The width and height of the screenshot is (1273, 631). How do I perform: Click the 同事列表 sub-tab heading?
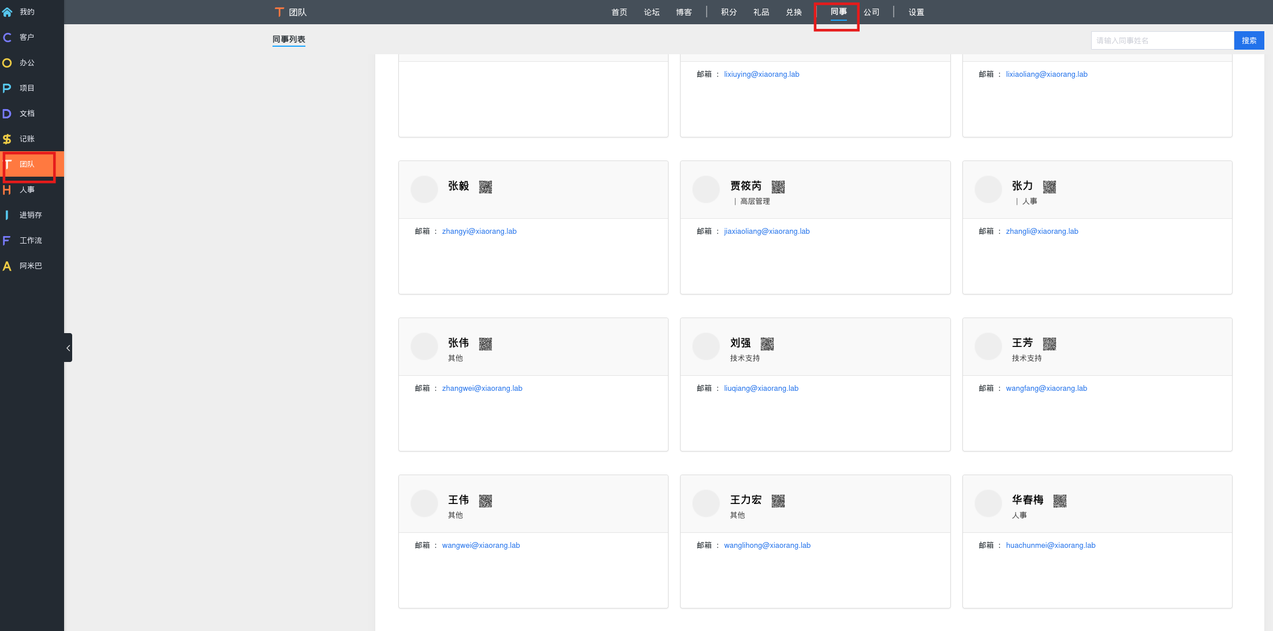tap(289, 39)
